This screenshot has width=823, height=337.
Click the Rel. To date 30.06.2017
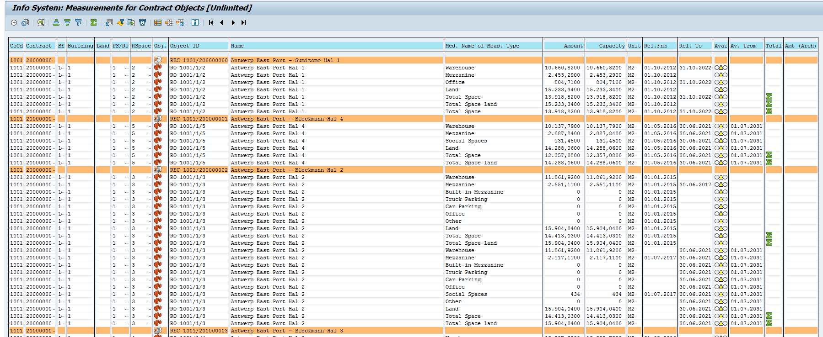(695, 184)
